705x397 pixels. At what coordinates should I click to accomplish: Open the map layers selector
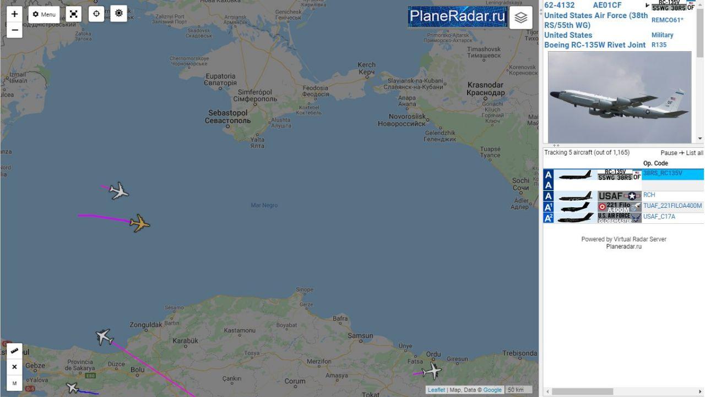[x=520, y=18]
